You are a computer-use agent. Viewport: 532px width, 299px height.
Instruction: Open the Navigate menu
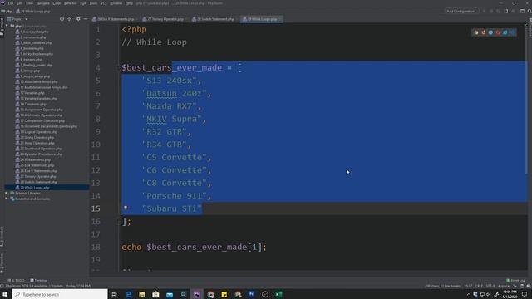tap(42, 3)
